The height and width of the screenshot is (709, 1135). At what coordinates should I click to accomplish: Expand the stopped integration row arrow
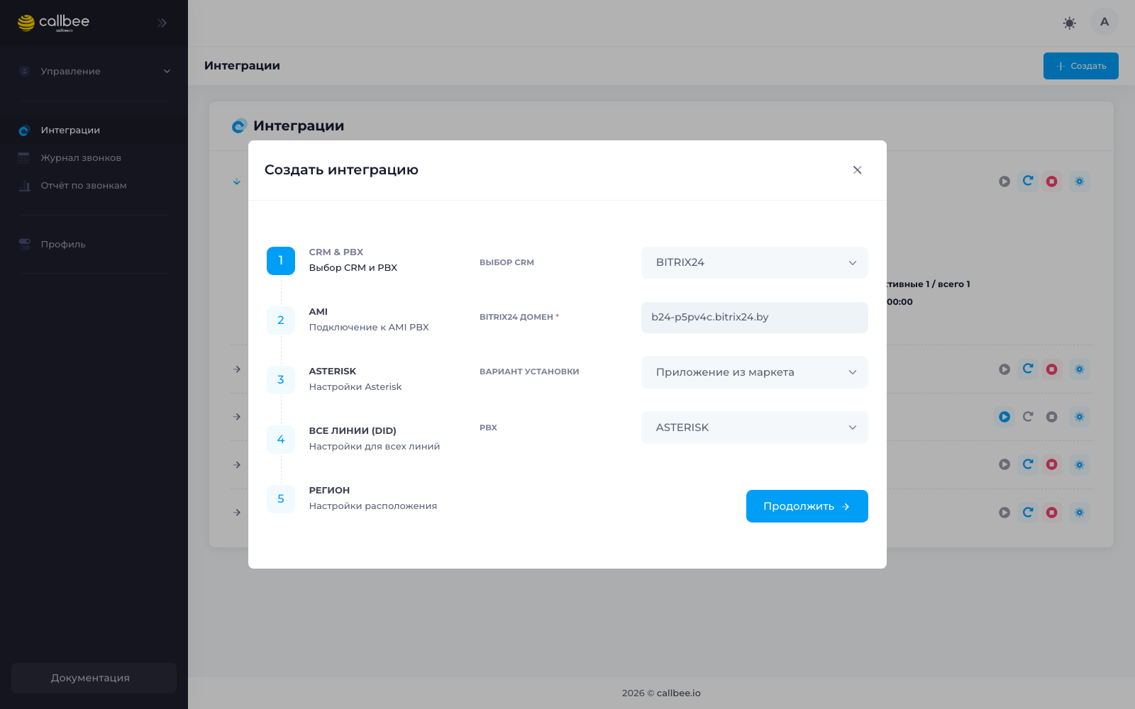237,417
